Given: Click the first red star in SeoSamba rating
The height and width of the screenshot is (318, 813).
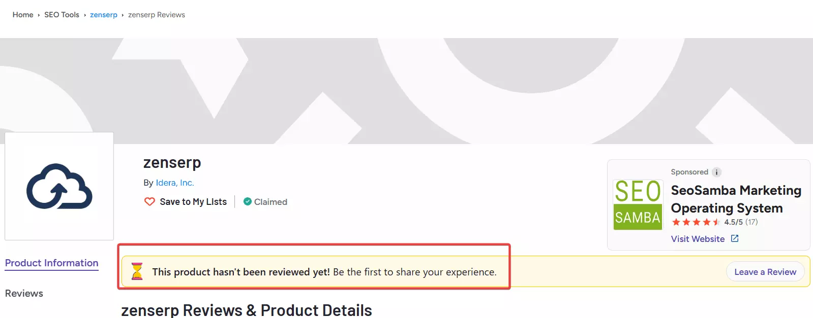Looking at the screenshot, I should (675, 222).
